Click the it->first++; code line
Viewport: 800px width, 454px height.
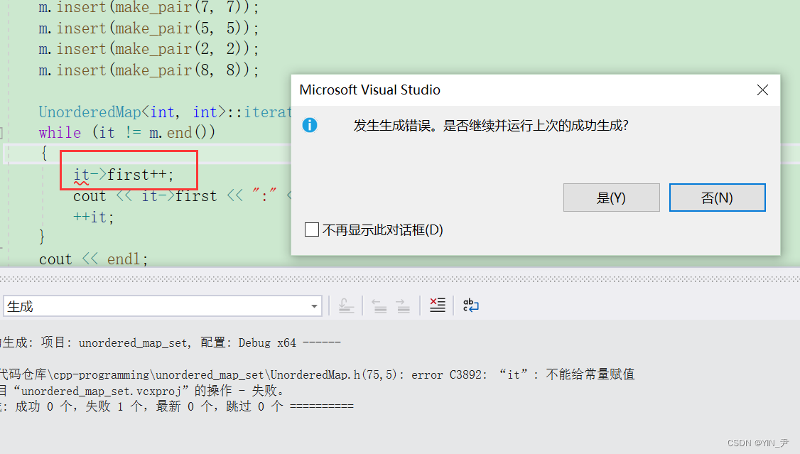pos(124,175)
